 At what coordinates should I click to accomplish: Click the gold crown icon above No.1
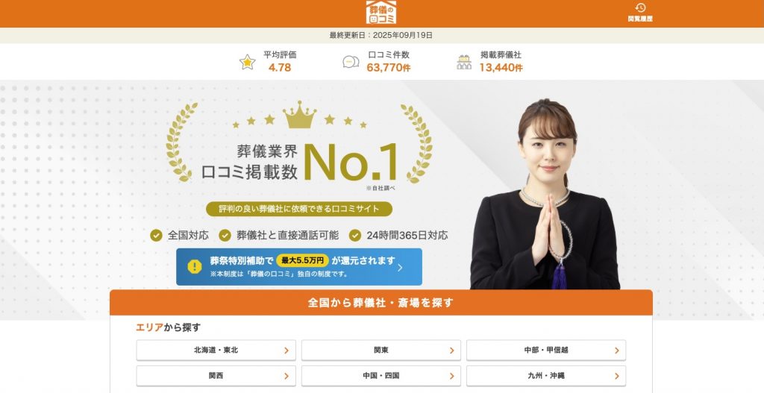(300, 115)
